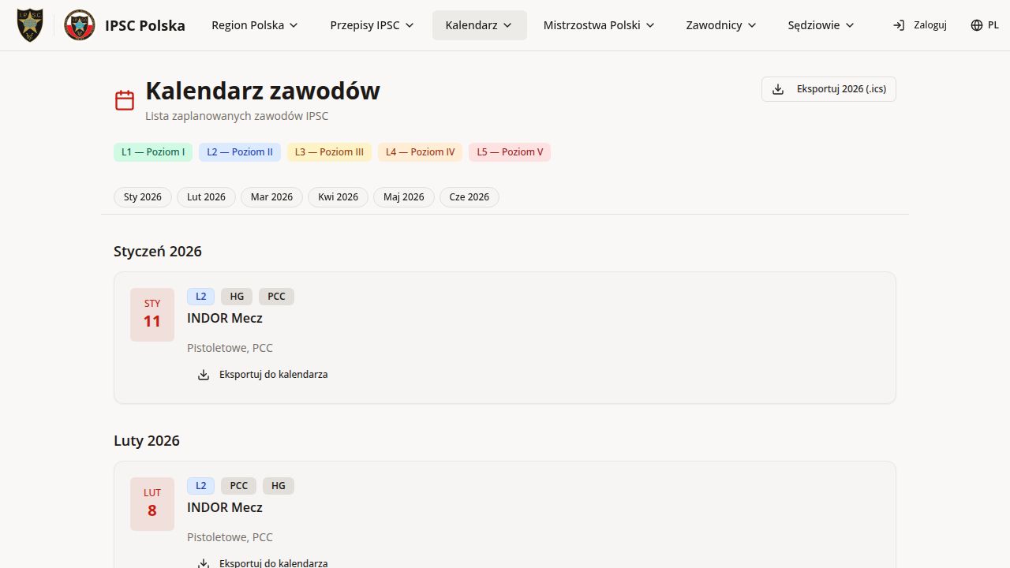1010x568 pixels.
Task: Click L2 tag on January match
Action: tap(200, 297)
